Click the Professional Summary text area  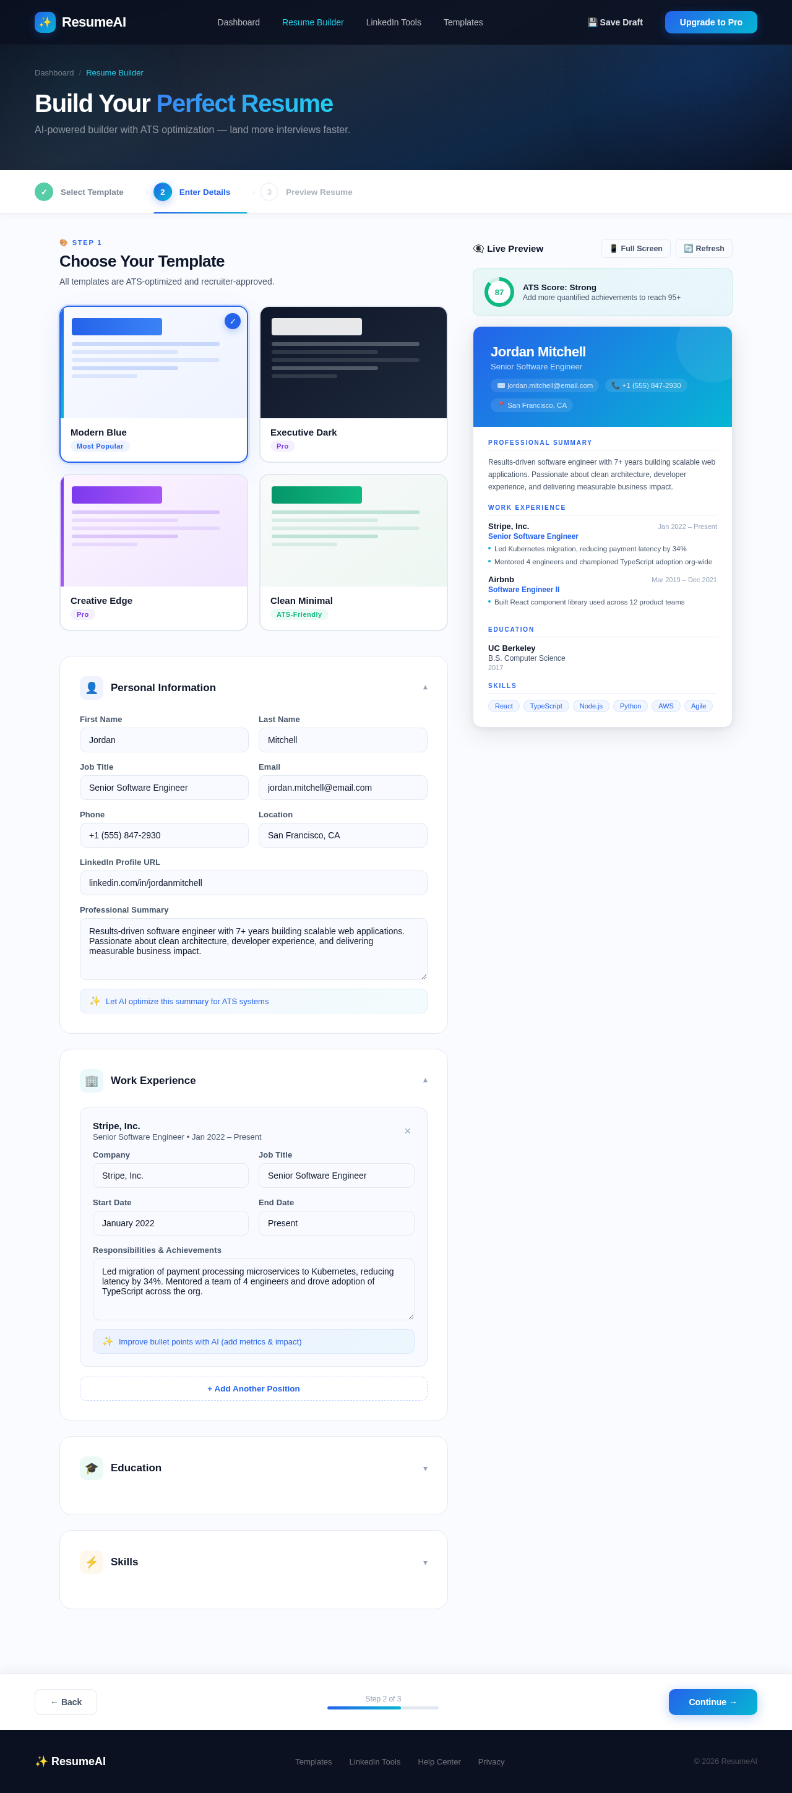[253, 949]
